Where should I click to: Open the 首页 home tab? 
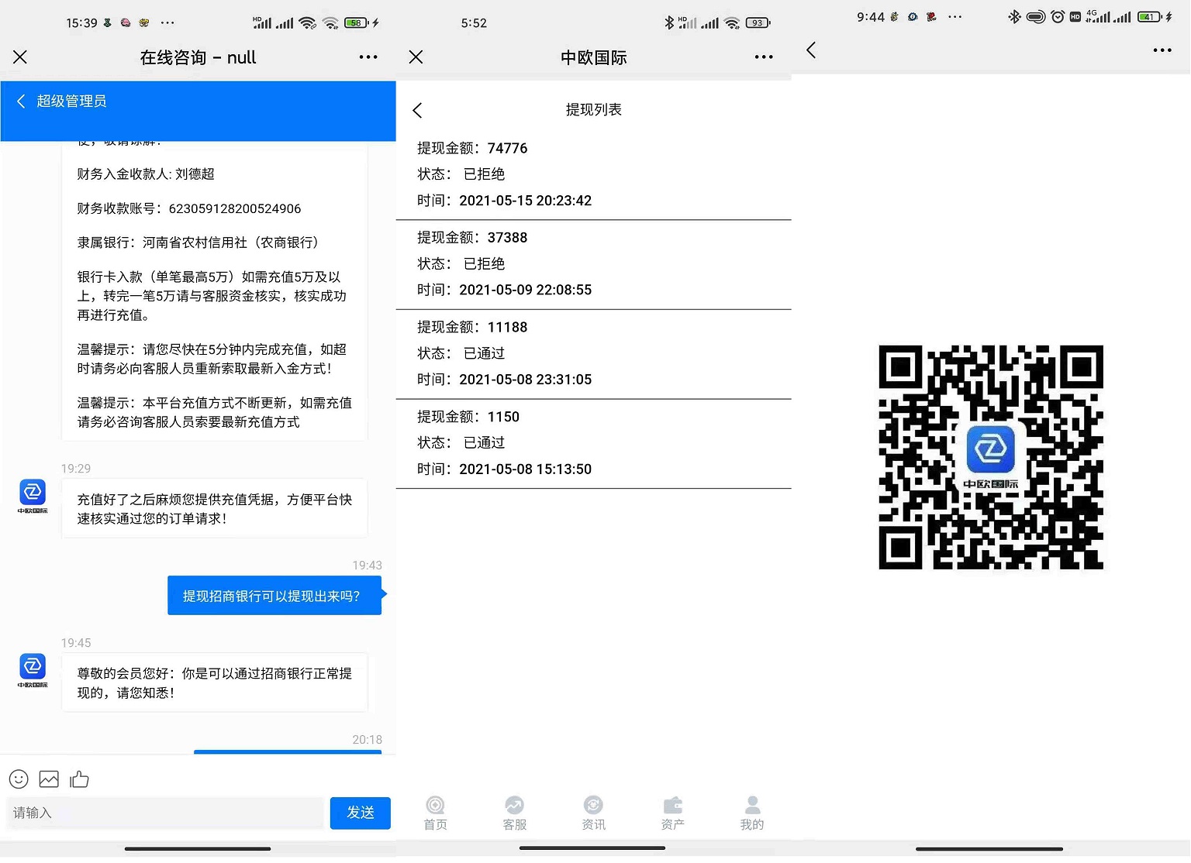(x=436, y=813)
